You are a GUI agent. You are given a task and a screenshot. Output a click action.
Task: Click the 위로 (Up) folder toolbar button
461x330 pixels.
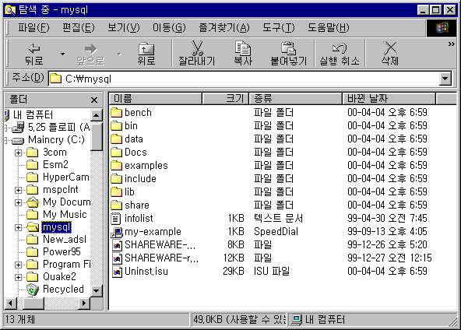pyautogui.click(x=146, y=54)
